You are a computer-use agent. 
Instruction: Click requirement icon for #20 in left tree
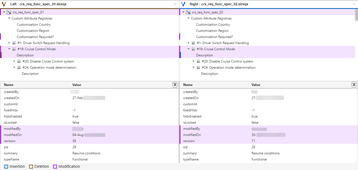click(19, 61)
